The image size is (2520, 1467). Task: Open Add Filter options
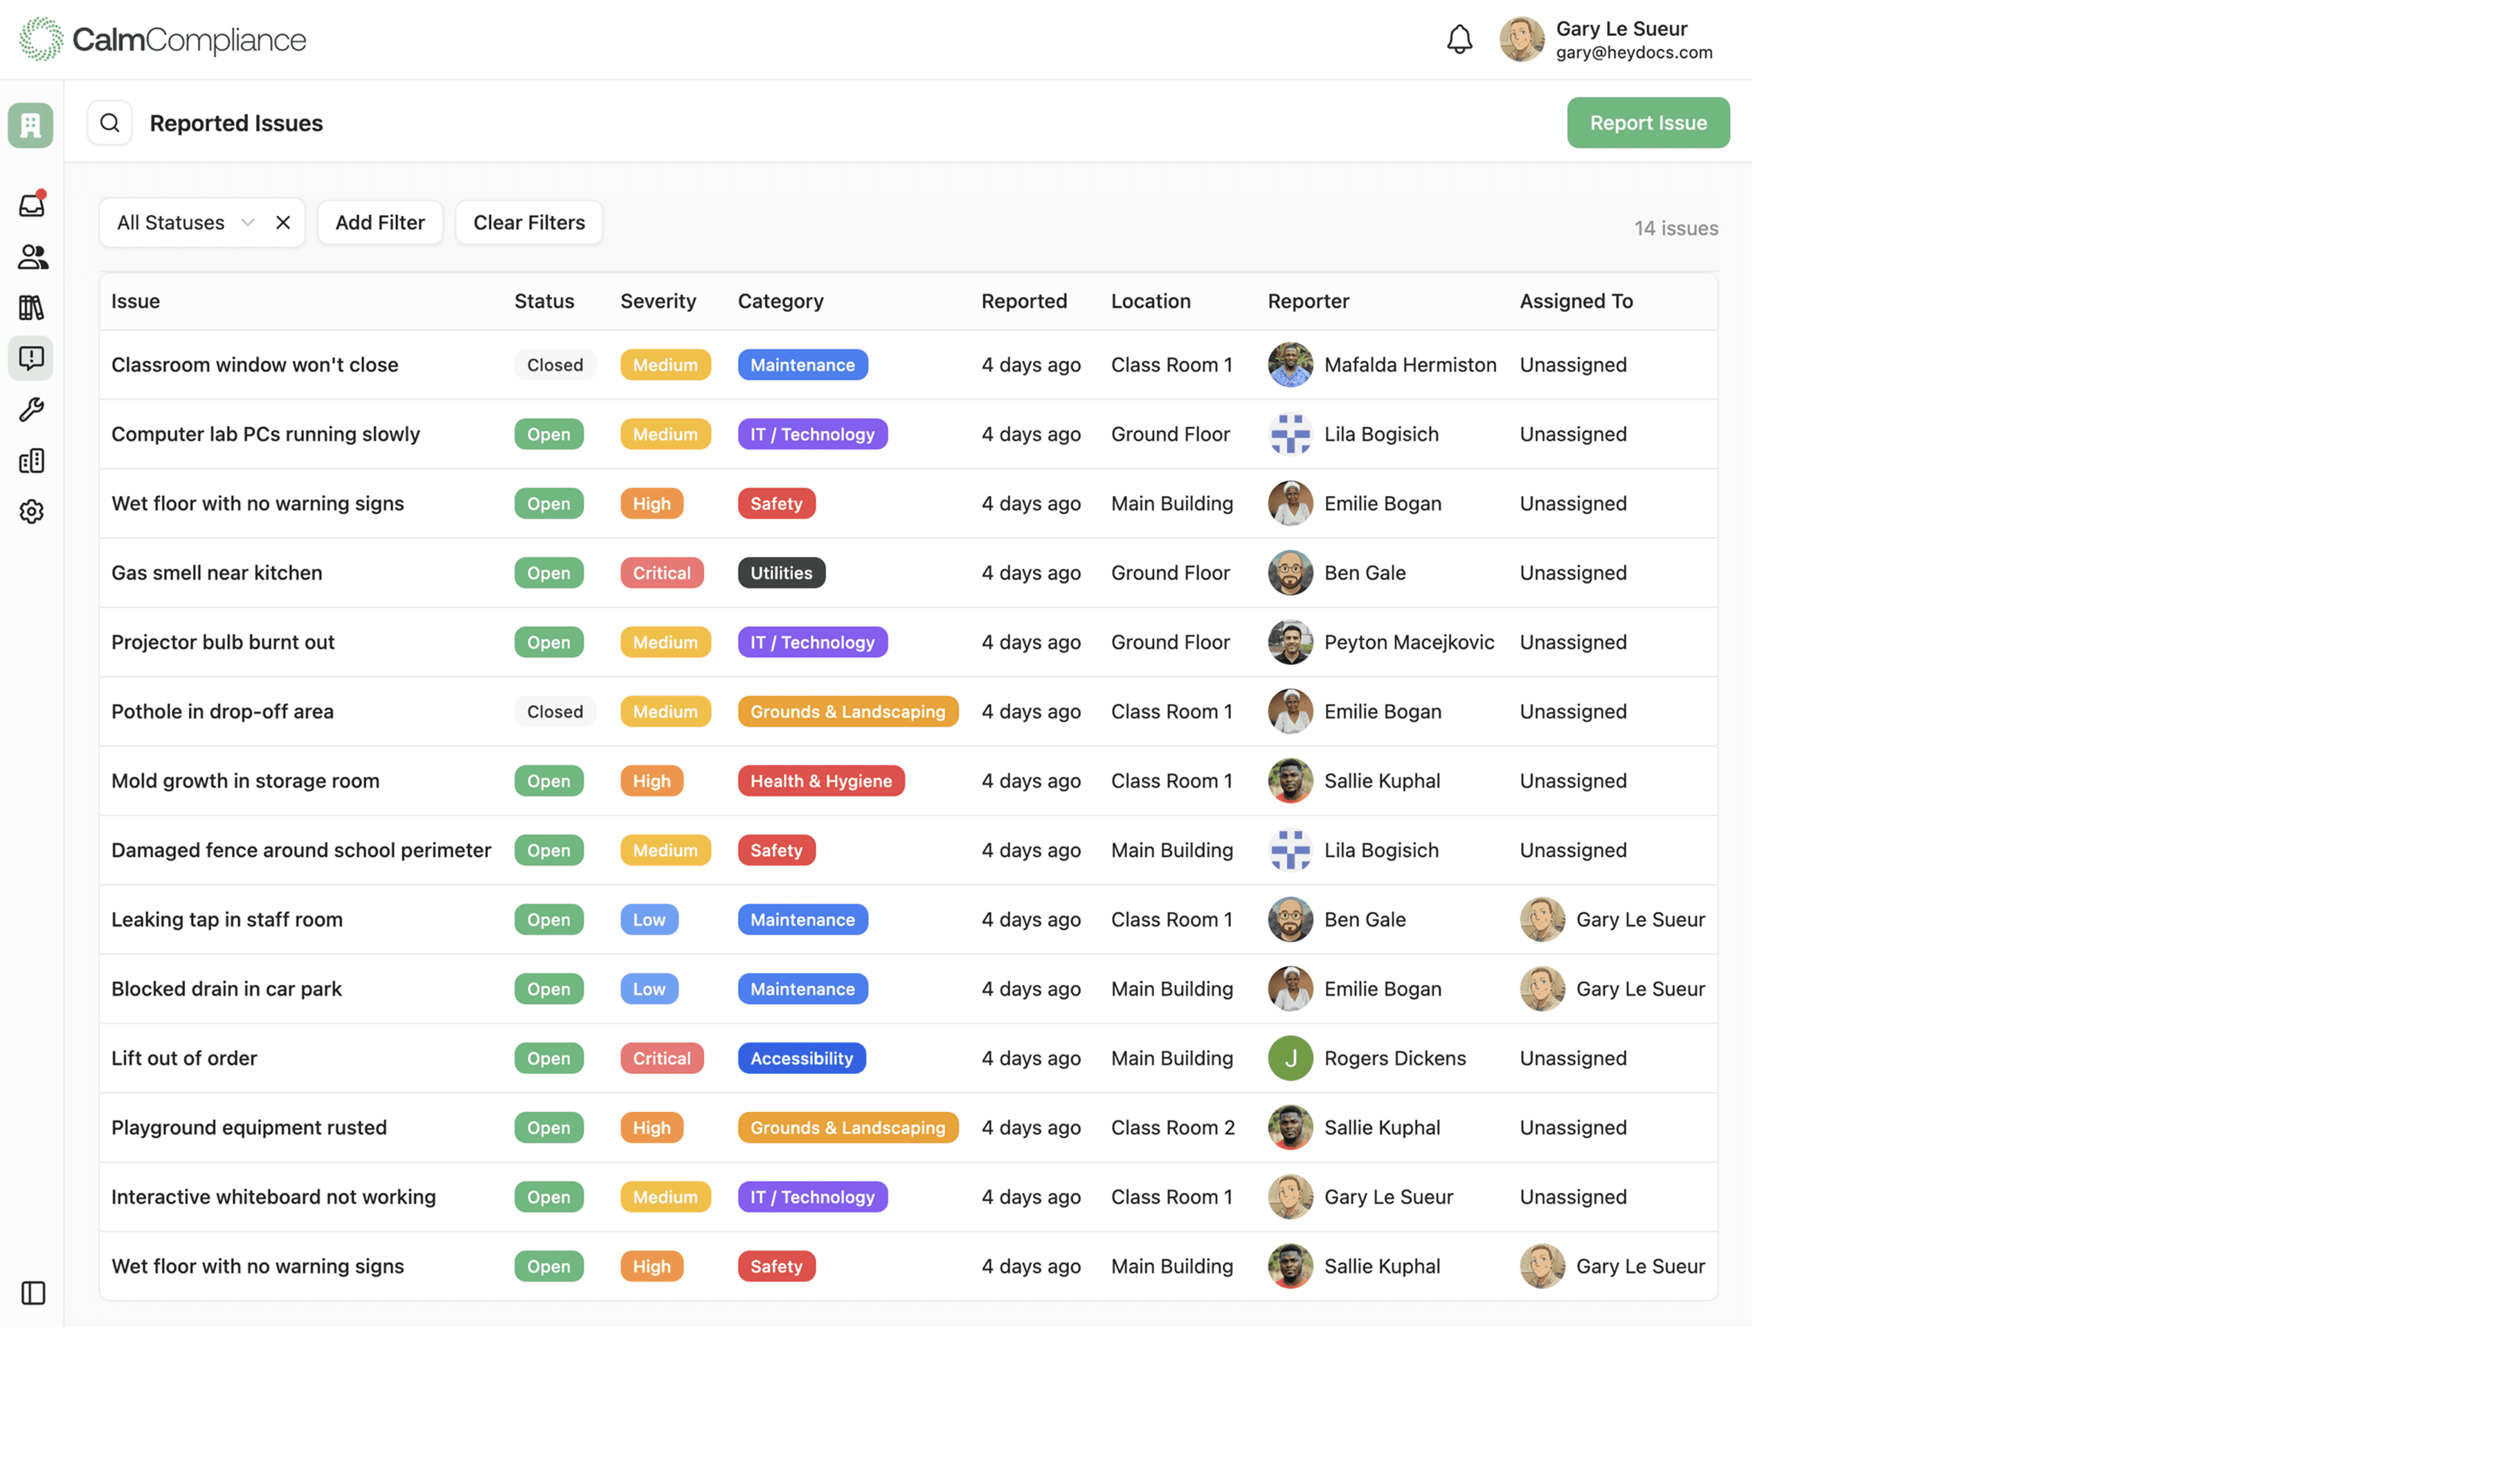(380, 222)
